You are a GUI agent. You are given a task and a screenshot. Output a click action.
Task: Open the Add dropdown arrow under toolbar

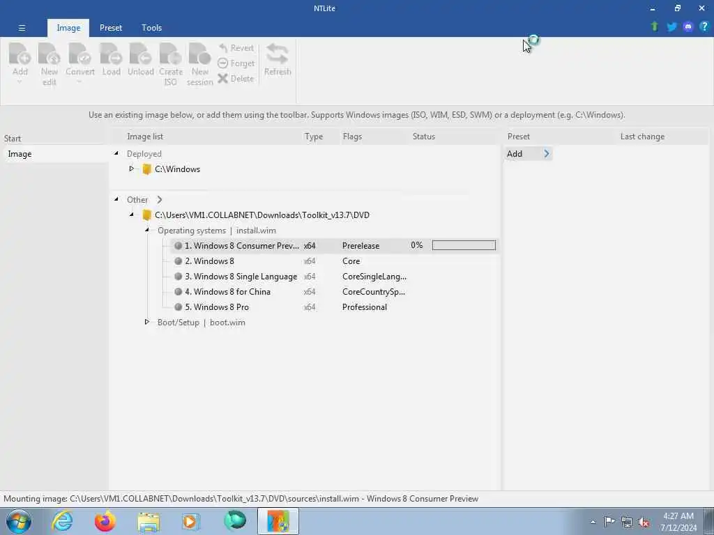point(20,82)
